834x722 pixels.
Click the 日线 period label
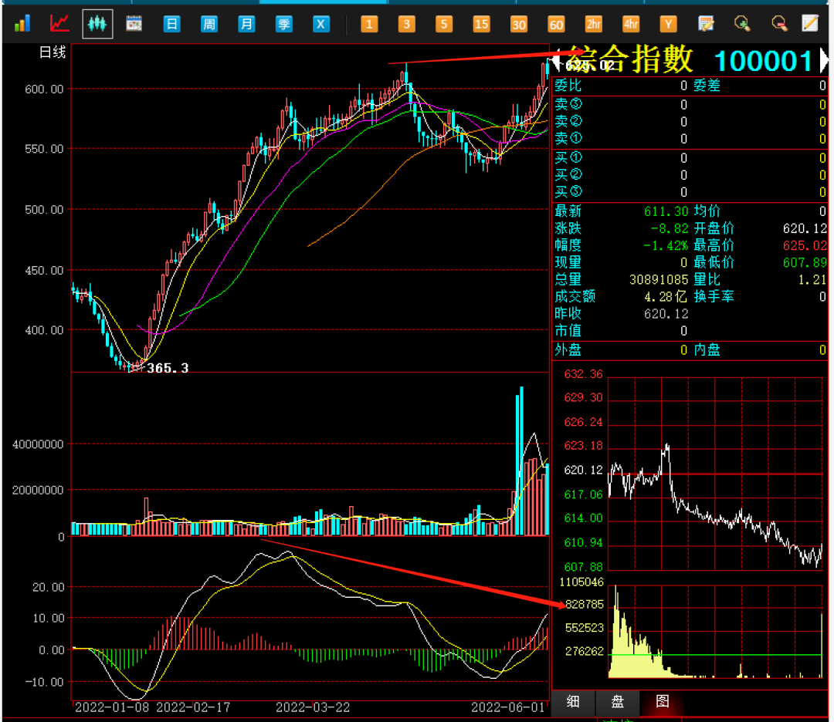pyautogui.click(x=53, y=52)
